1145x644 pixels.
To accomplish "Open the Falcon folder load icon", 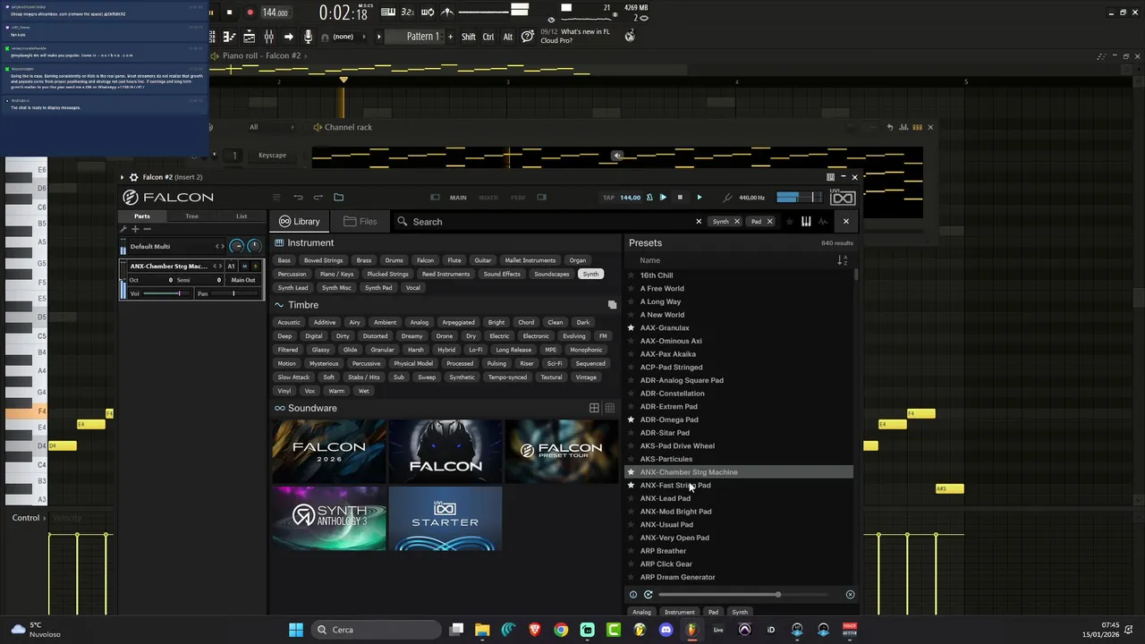I will tap(338, 197).
